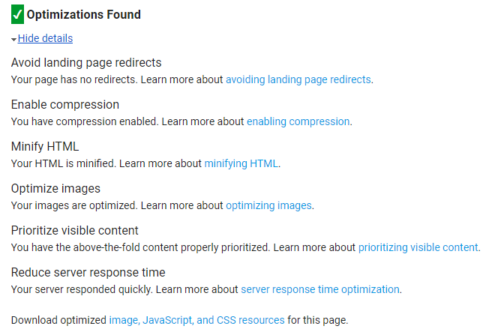Open the prioritizing visible content link

[418, 247]
